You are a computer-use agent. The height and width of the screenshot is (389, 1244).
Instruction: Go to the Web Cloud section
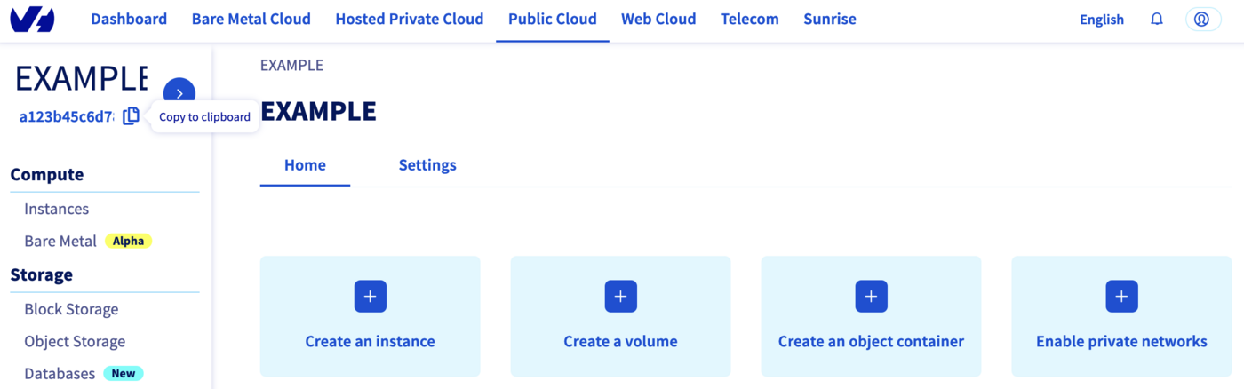[658, 19]
